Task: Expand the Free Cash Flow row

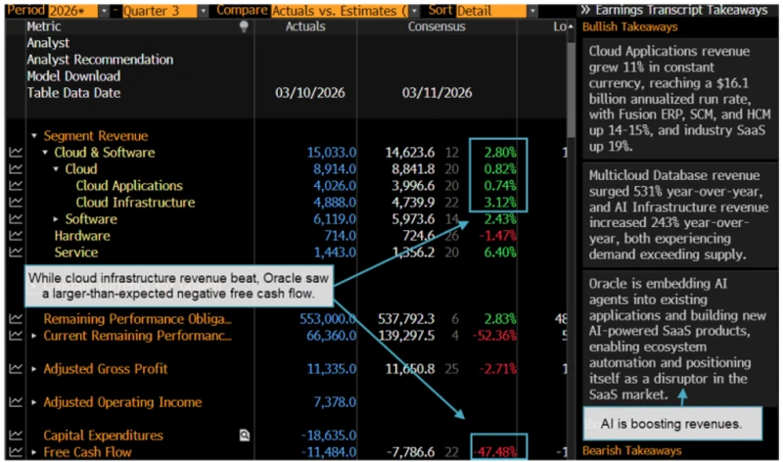Action: point(34,452)
